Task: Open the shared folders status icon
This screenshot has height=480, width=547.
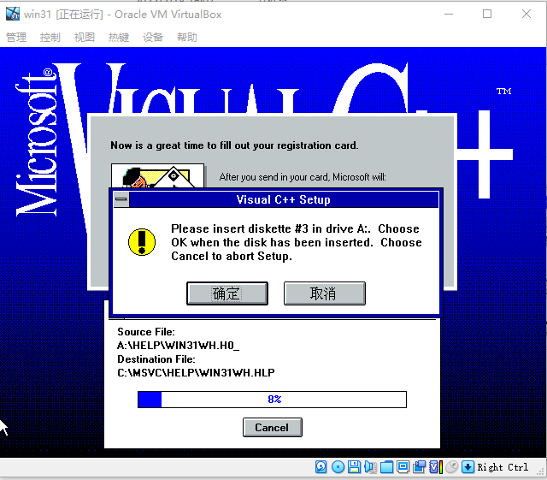Action: [x=386, y=466]
